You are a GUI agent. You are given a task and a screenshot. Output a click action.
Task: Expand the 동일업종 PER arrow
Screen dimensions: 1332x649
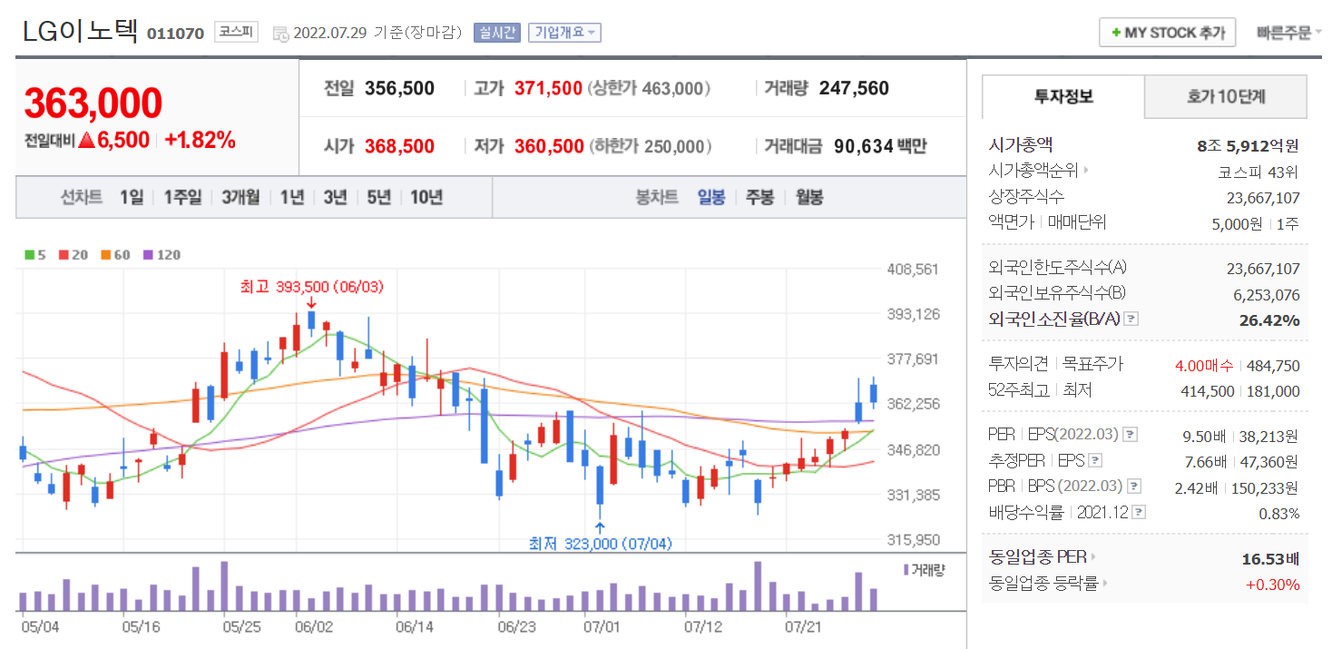tap(1095, 557)
